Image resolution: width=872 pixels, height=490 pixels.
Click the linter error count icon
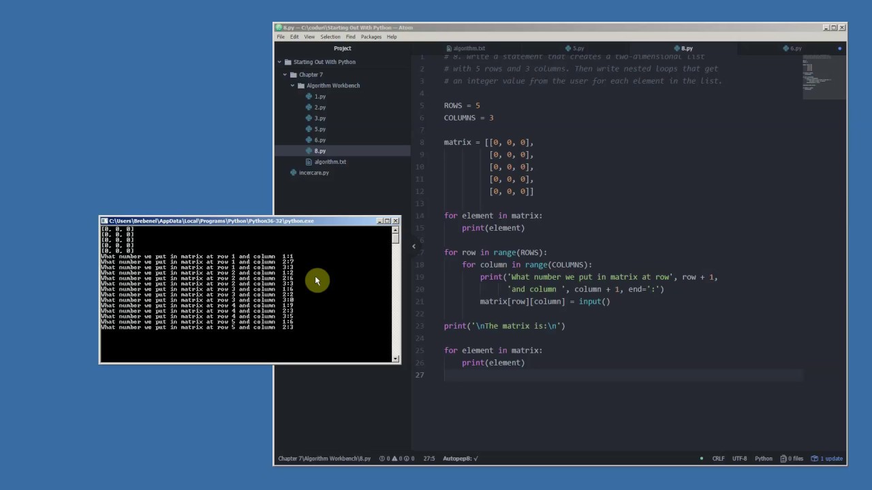(x=382, y=459)
